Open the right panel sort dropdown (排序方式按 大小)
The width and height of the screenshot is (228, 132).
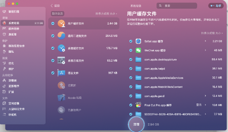212,33
